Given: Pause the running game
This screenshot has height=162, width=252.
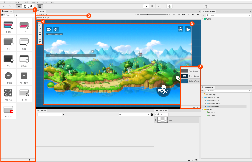Looking at the screenshot, I should [152, 6].
